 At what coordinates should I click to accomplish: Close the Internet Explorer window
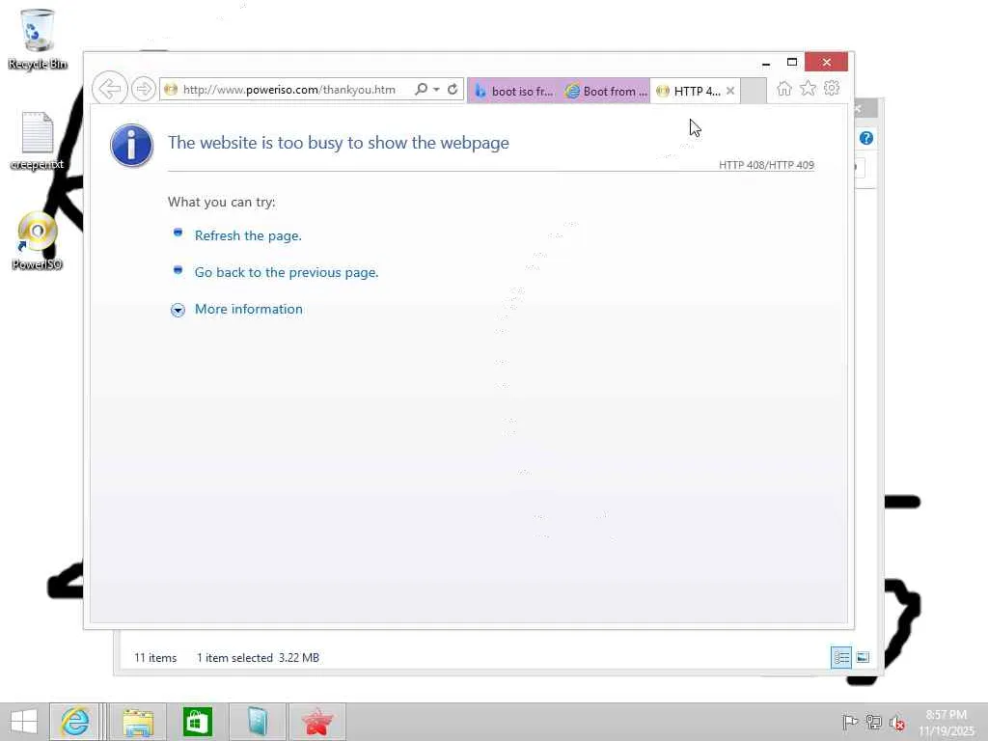coord(826,62)
